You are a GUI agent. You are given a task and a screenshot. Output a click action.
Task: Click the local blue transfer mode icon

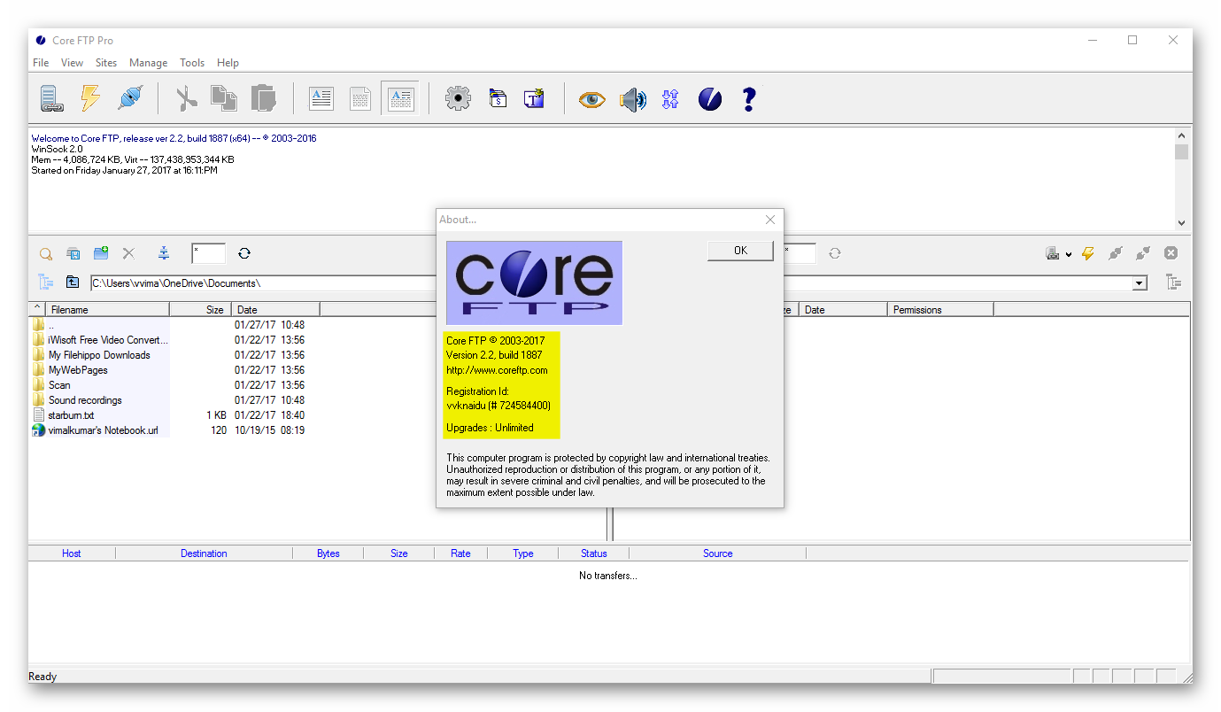pyautogui.click(x=164, y=253)
